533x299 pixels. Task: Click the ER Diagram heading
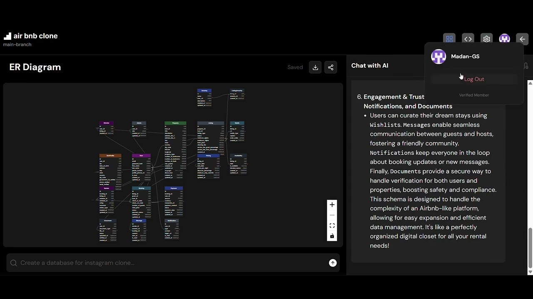pyautogui.click(x=35, y=67)
